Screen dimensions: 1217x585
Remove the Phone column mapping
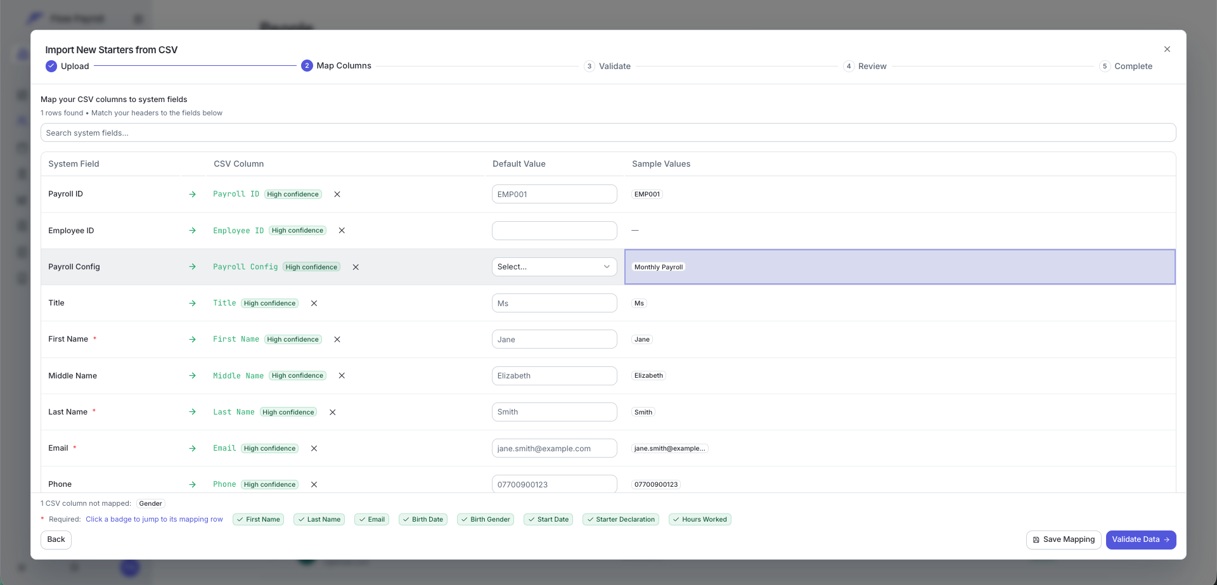(314, 485)
